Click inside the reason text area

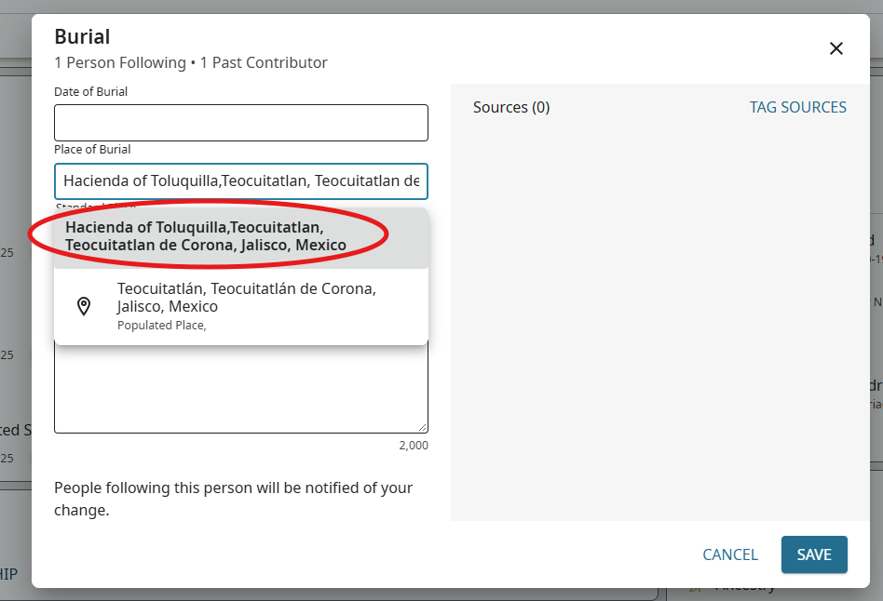click(241, 391)
